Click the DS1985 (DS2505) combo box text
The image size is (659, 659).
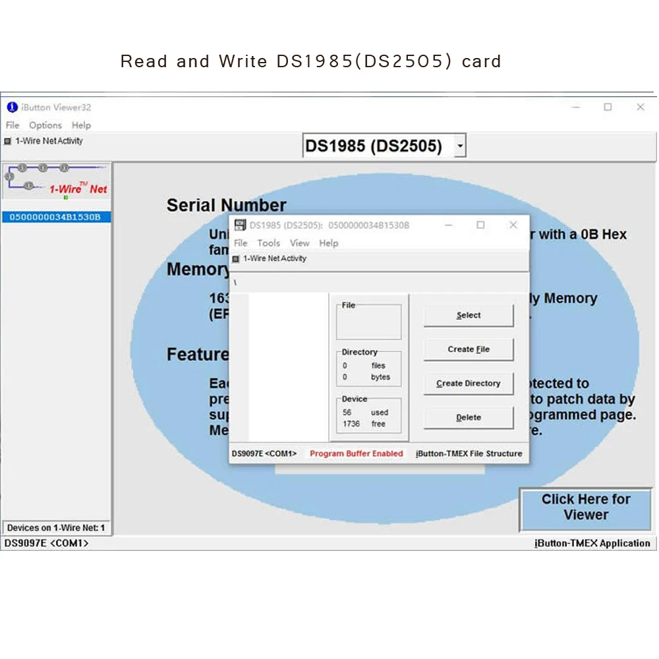pos(373,146)
